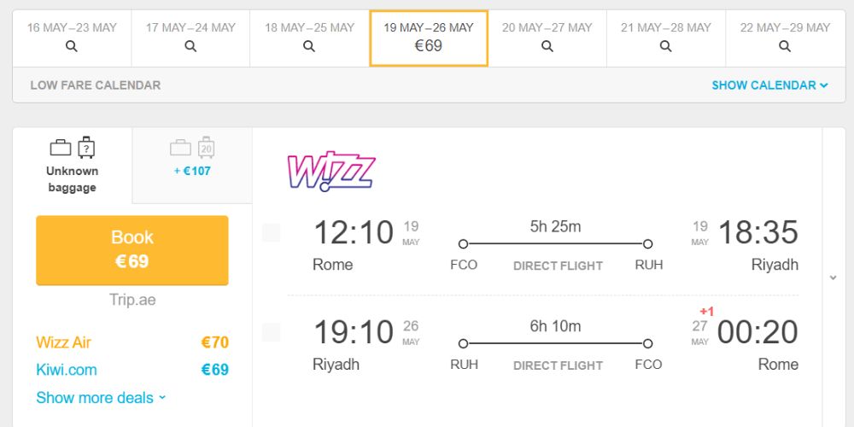Book the €69 flight deal
This screenshot has width=854, height=427.
132,250
